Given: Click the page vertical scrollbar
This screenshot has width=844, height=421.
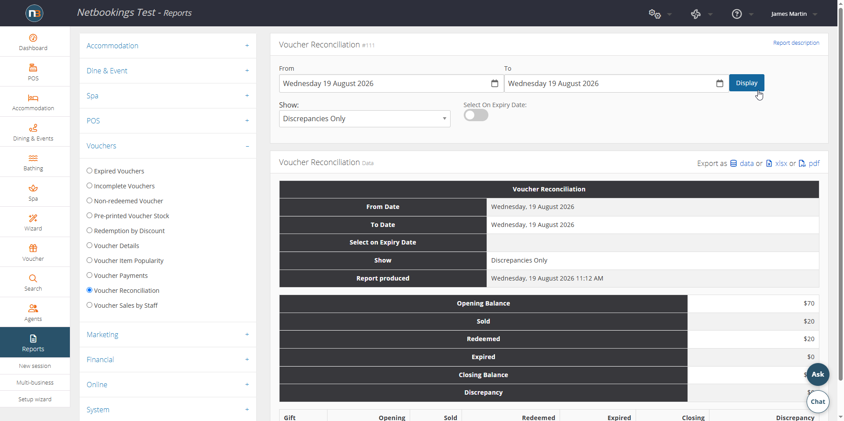Looking at the screenshot, I should tap(840, 193).
